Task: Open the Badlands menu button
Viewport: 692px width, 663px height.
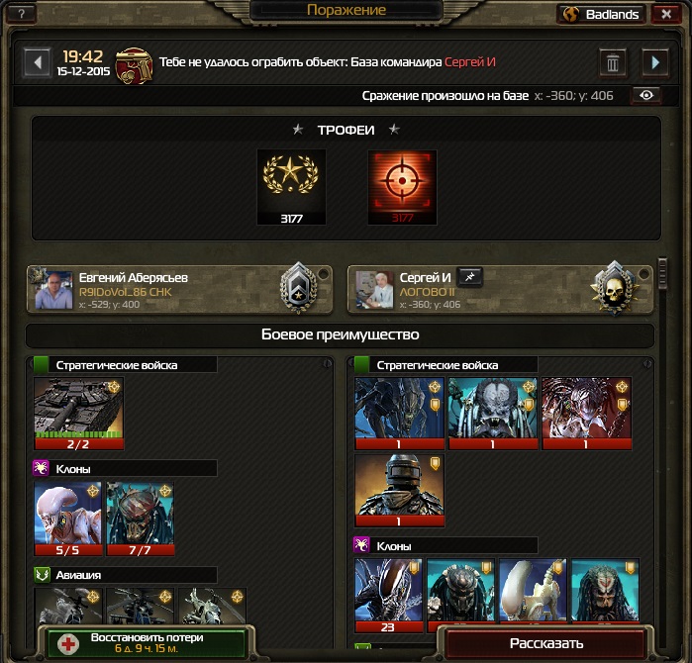Action: [602, 15]
